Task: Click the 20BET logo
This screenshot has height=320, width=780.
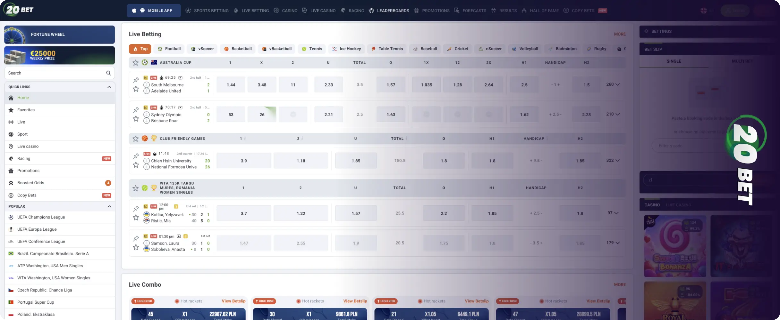Action: [20, 10]
